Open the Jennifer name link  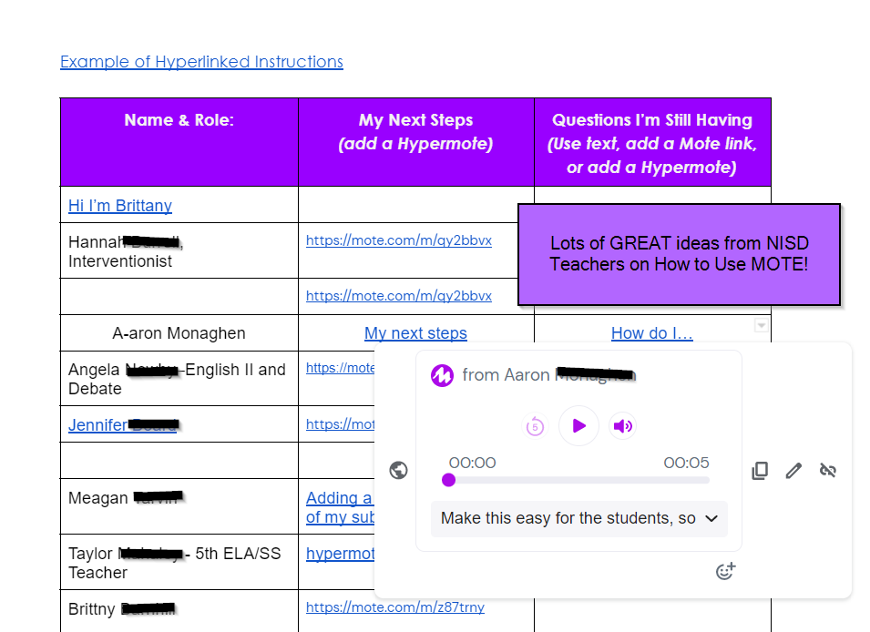(x=122, y=425)
